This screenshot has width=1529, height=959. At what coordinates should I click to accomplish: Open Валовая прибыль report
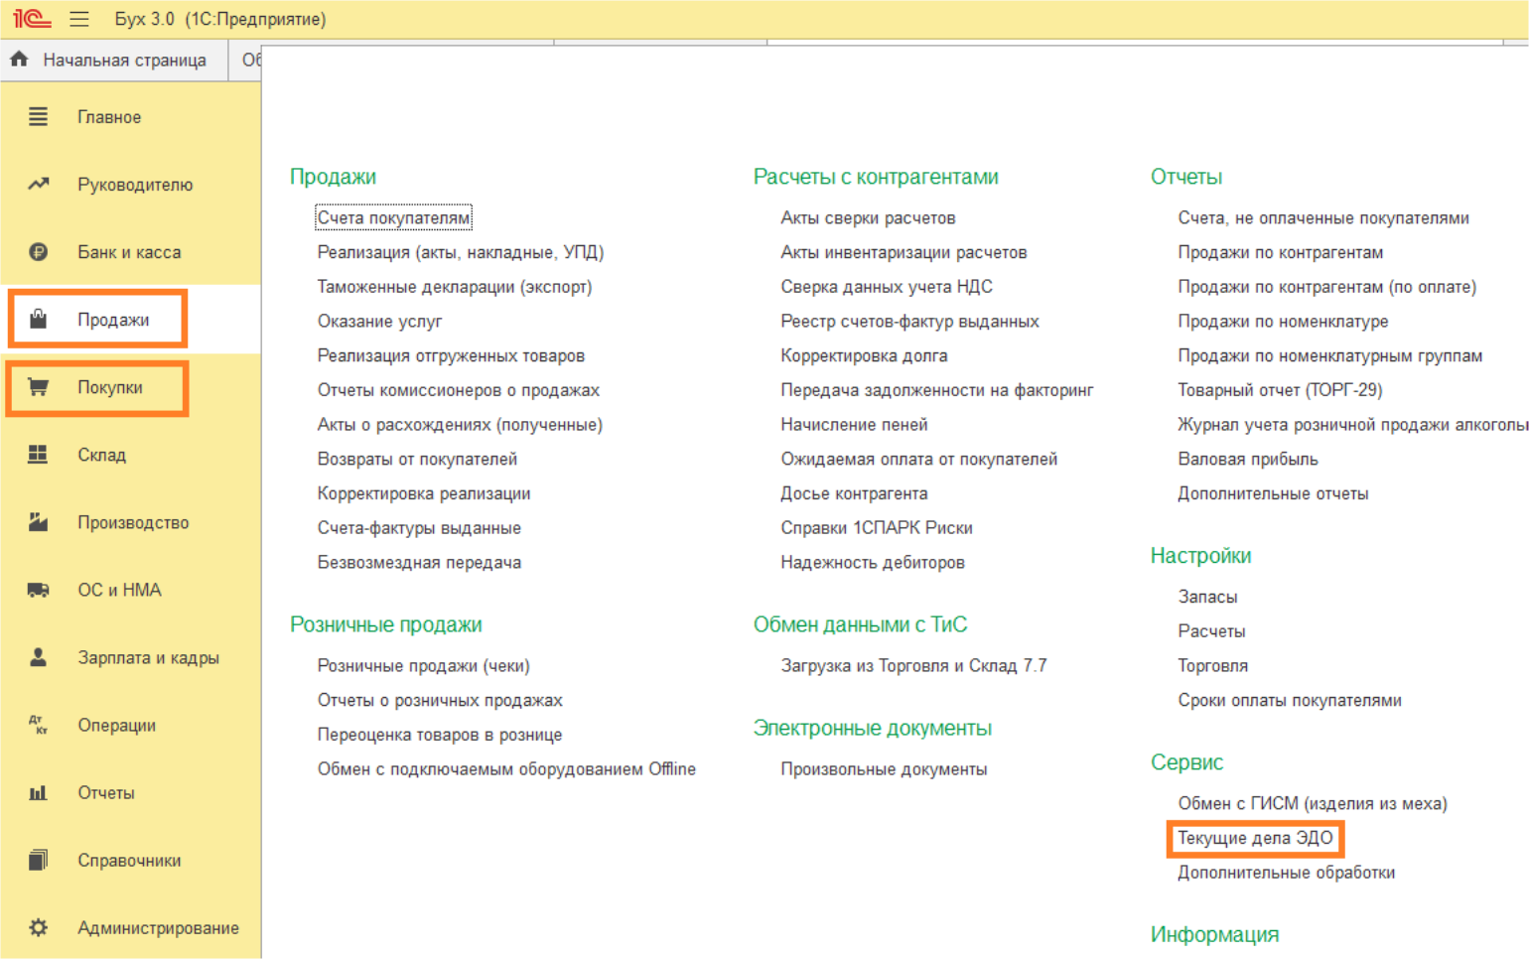[1247, 459]
